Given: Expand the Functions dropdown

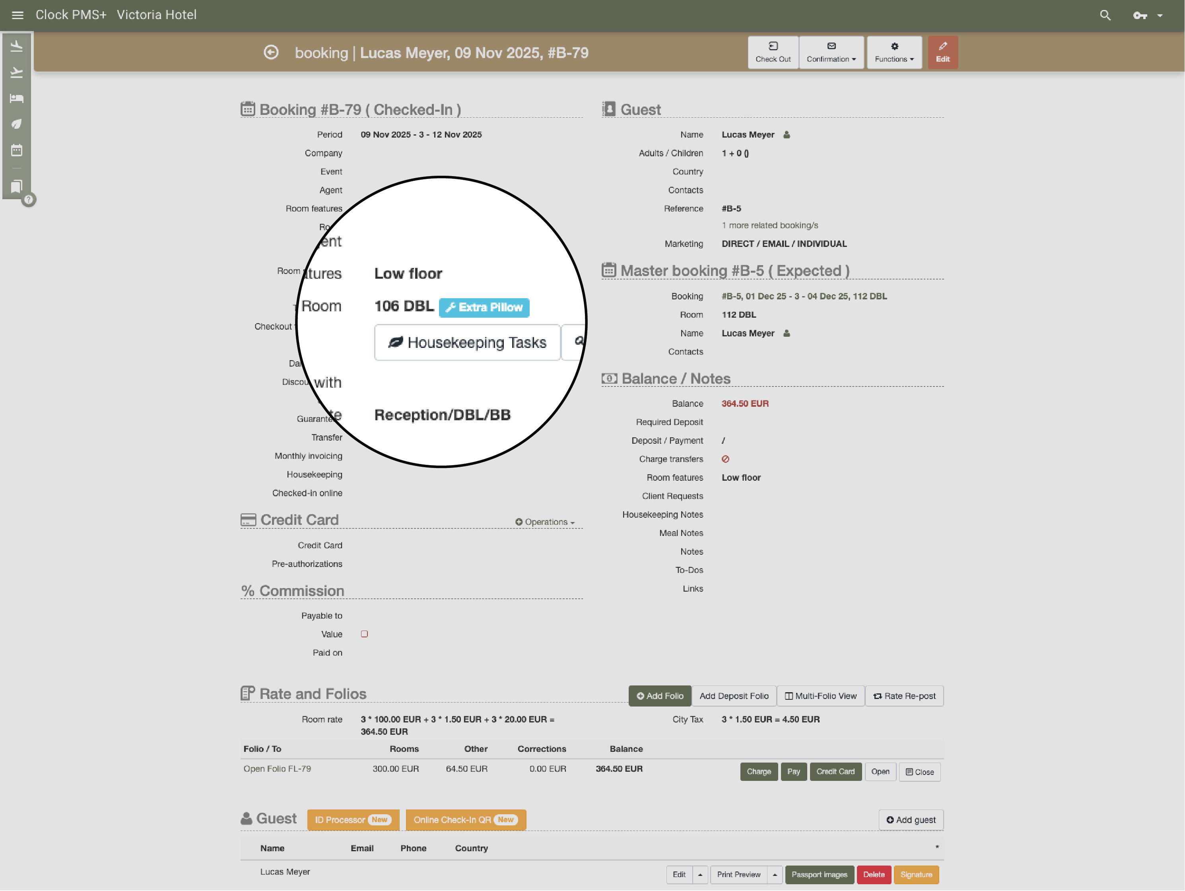Looking at the screenshot, I should point(894,52).
